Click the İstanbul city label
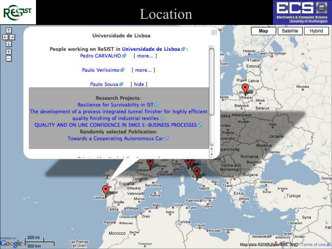Screen dimensions: 332x249 point(266,182)
